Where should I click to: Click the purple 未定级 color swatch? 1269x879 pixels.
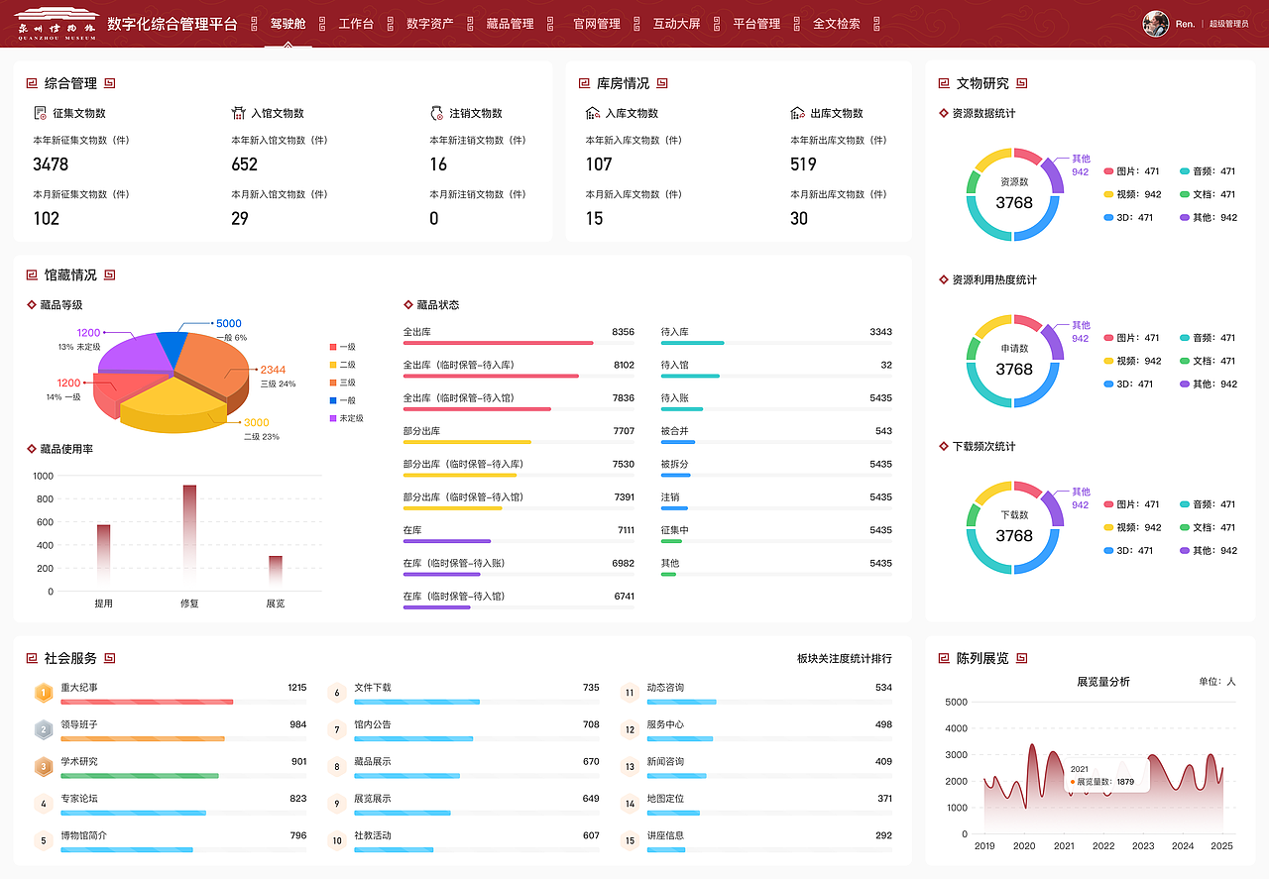pos(333,420)
